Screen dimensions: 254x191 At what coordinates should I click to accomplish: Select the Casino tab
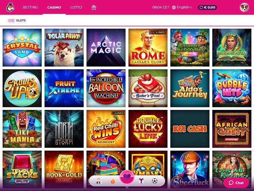point(54,7)
